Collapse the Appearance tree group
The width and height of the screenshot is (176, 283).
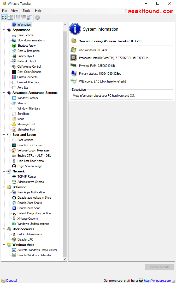tap(4, 30)
